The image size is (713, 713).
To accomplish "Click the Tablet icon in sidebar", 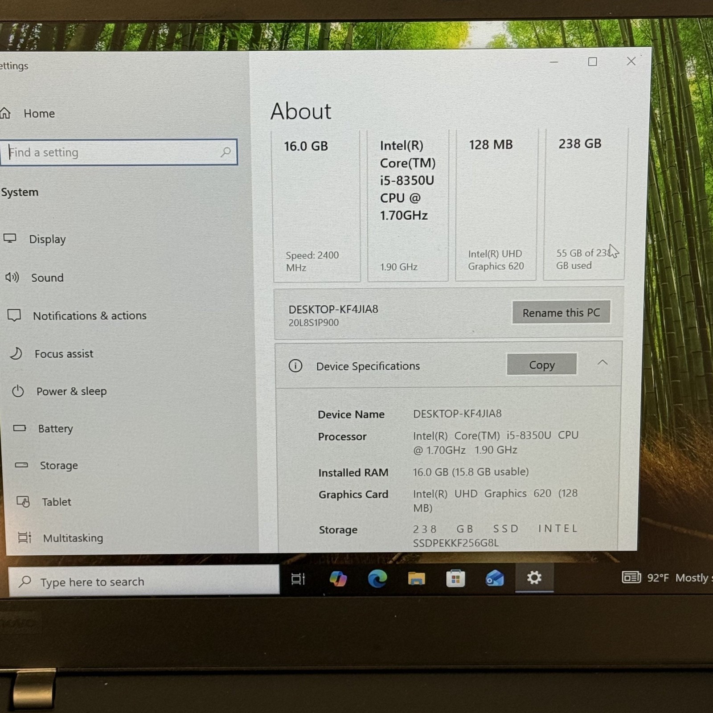I will [23, 502].
